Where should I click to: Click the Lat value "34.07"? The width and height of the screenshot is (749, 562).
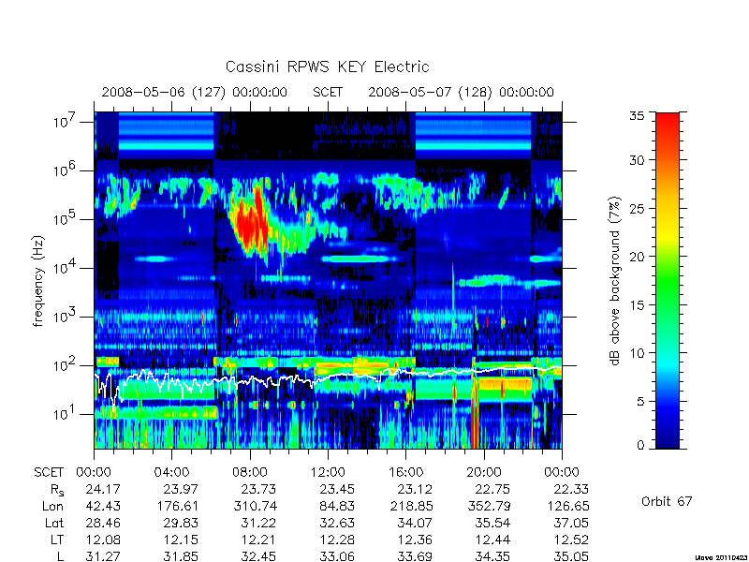pos(415,524)
